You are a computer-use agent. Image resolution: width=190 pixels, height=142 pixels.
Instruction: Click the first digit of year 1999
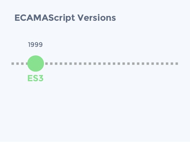(x=29, y=45)
